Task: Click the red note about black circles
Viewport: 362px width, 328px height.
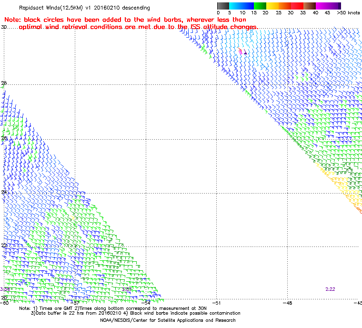Action: click(x=131, y=23)
